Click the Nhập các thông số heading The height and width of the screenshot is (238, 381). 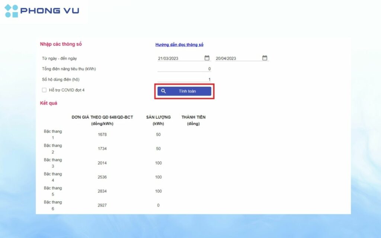61,44
